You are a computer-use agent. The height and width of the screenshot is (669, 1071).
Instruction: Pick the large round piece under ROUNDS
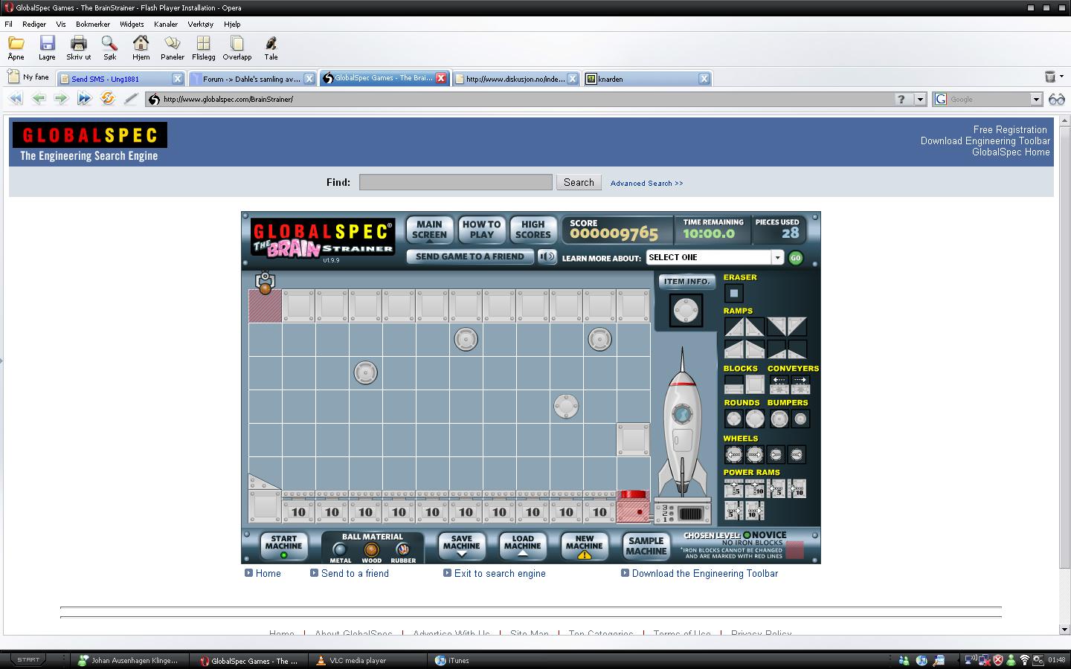coord(755,418)
